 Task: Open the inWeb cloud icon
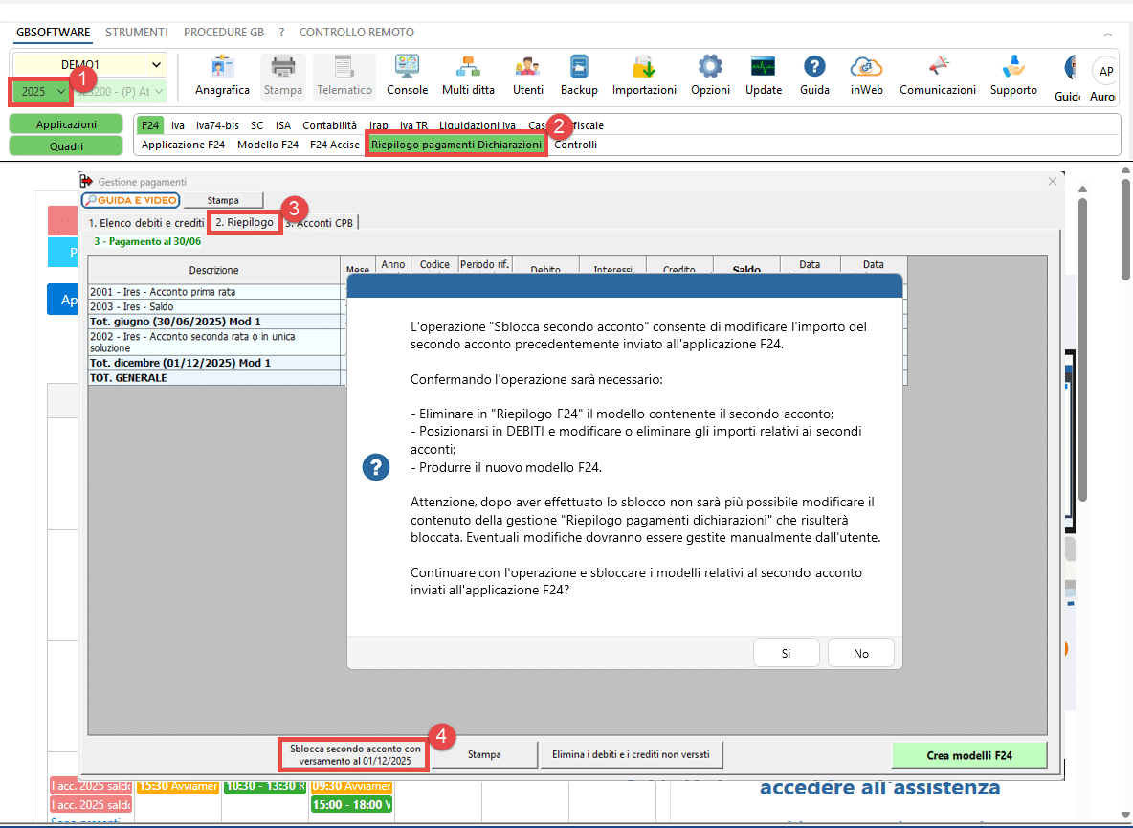click(866, 76)
